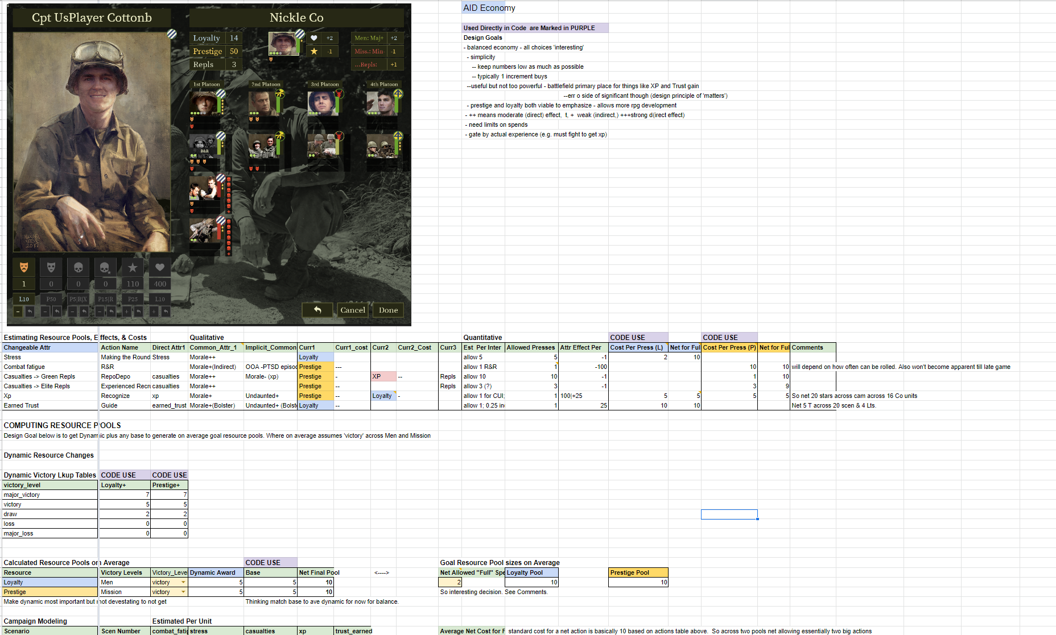Viewport: 1056px width, 635px height.
Task: Click the orange stress mask icon
Action: (x=24, y=267)
